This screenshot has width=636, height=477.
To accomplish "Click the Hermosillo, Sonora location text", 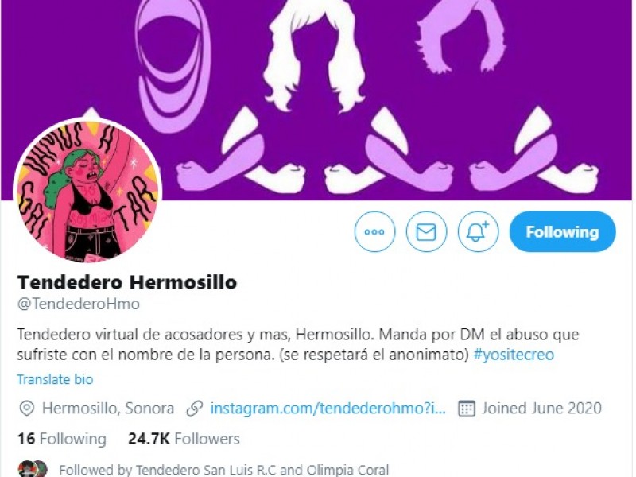I will (108, 408).
